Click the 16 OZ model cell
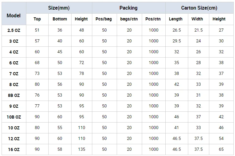Screen dimensions: 235x156 (14, 149)
